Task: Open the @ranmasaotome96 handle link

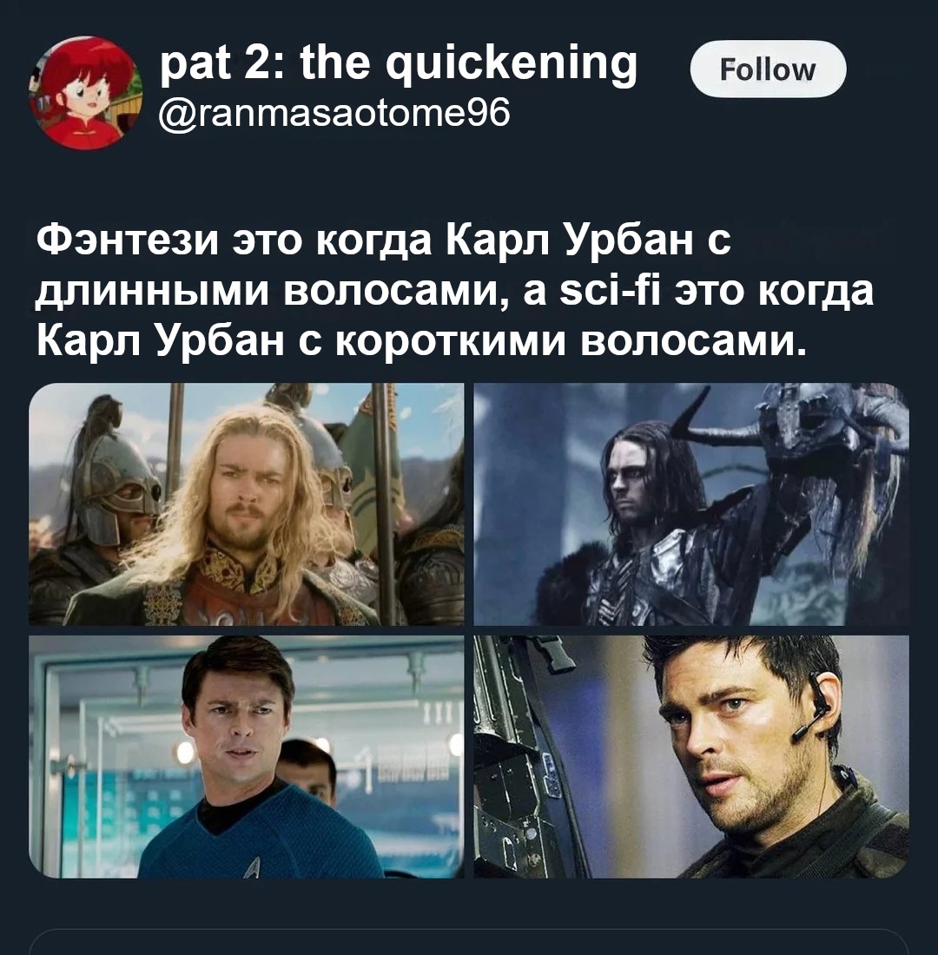Action: click(334, 113)
